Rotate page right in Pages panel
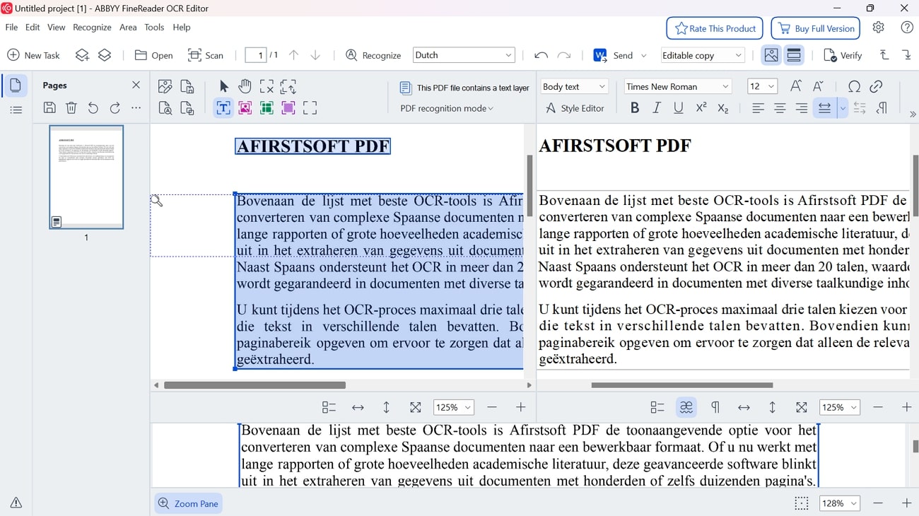The width and height of the screenshot is (919, 516). click(115, 108)
